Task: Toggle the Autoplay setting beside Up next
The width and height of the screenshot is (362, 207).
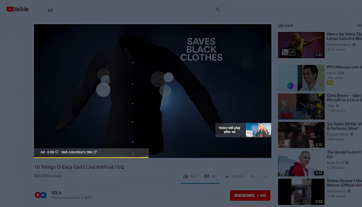Action: pos(359,26)
